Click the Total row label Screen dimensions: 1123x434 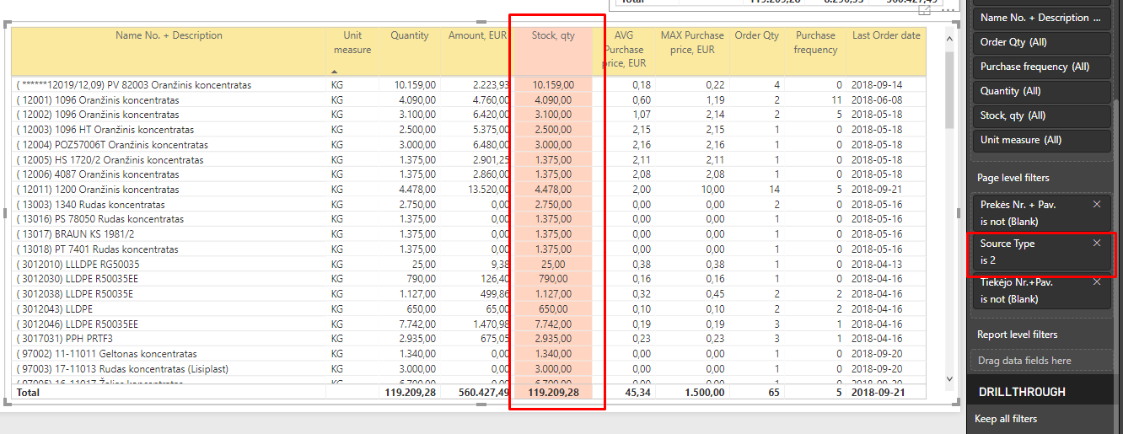point(29,393)
